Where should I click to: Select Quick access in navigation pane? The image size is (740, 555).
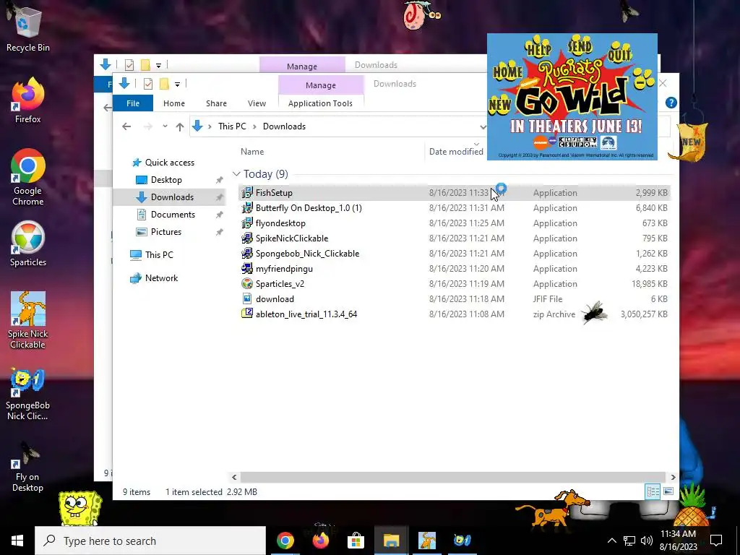pos(169,163)
